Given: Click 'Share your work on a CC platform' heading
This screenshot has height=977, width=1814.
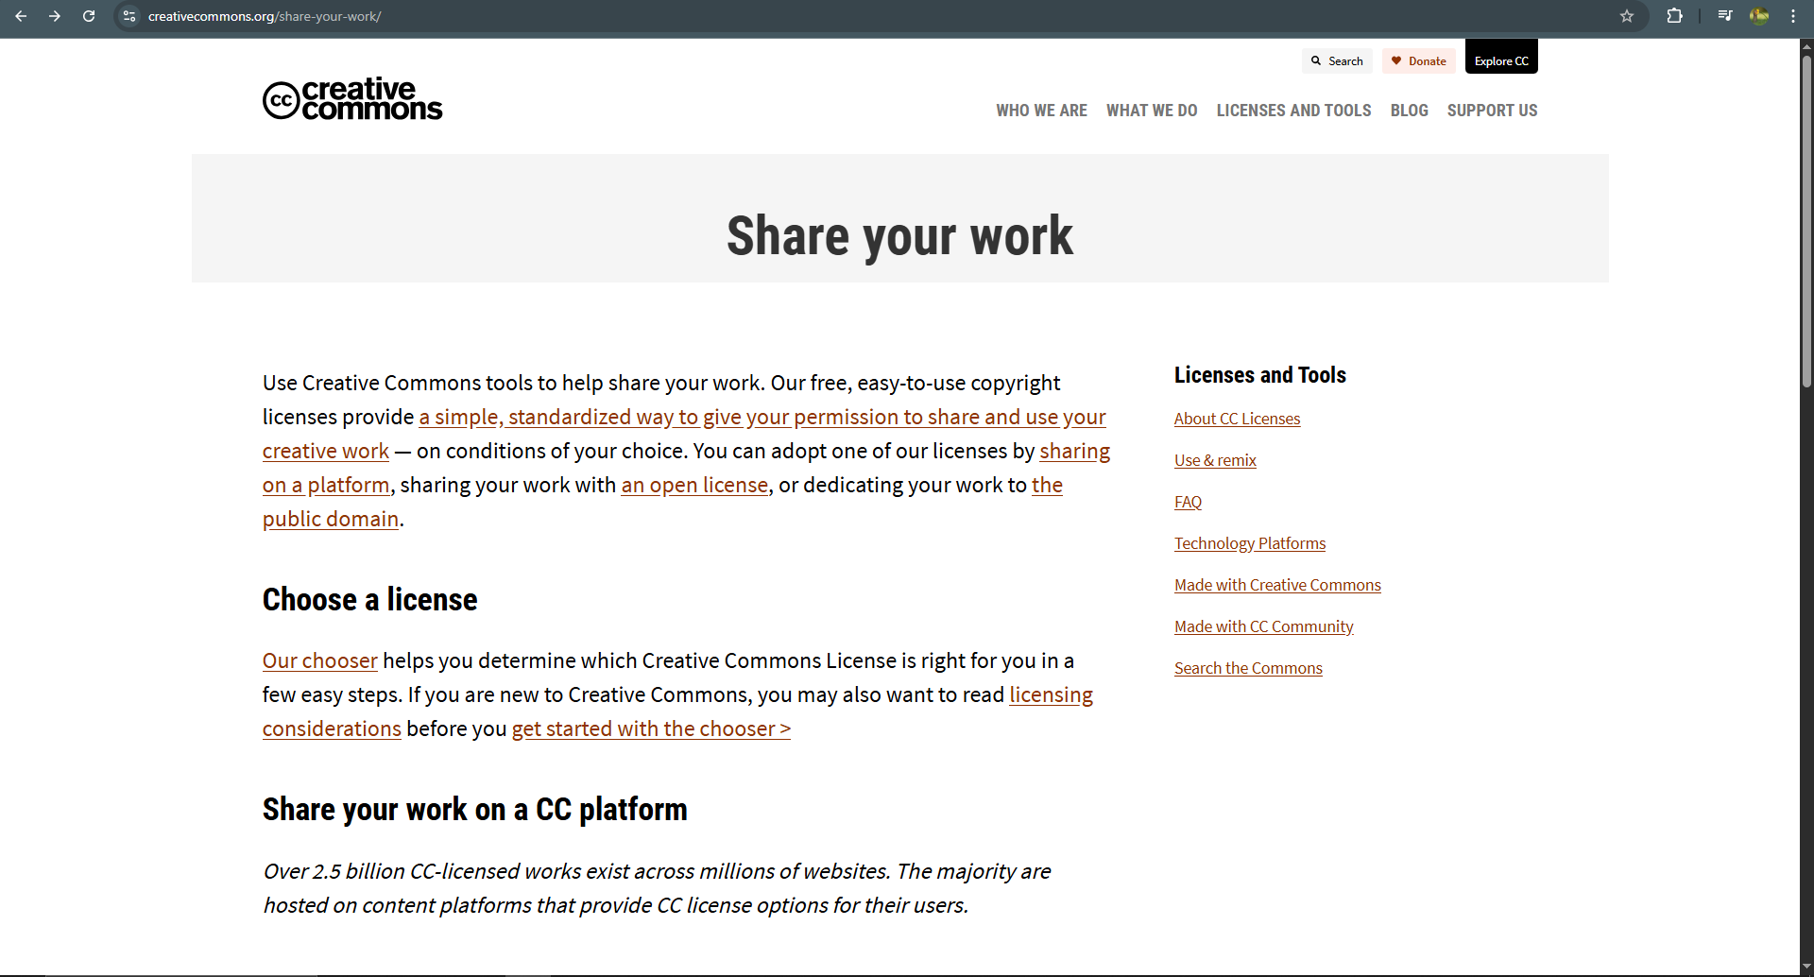Looking at the screenshot, I should point(475,809).
